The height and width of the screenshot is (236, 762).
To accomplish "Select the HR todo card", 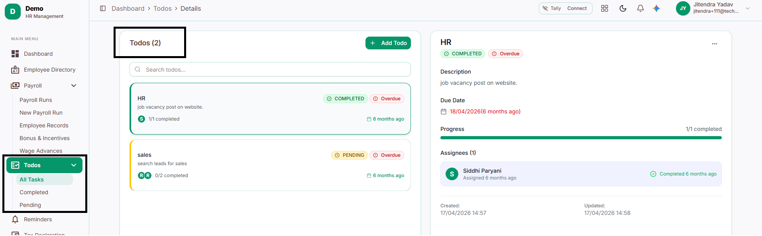I will pyautogui.click(x=270, y=109).
